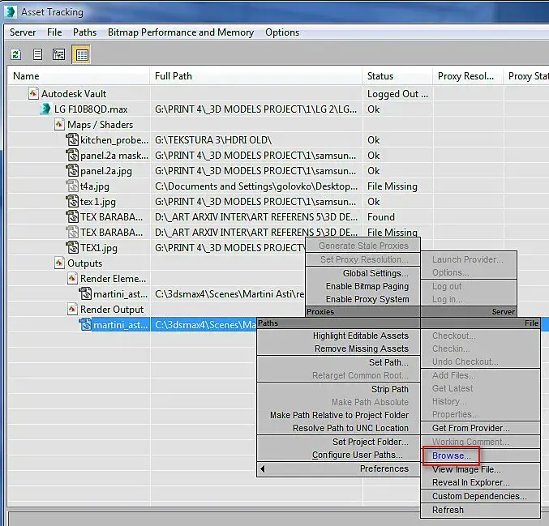Choose Strip Path menu entry
The height and width of the screenshot is (526, 549).
tap(390, 389)
